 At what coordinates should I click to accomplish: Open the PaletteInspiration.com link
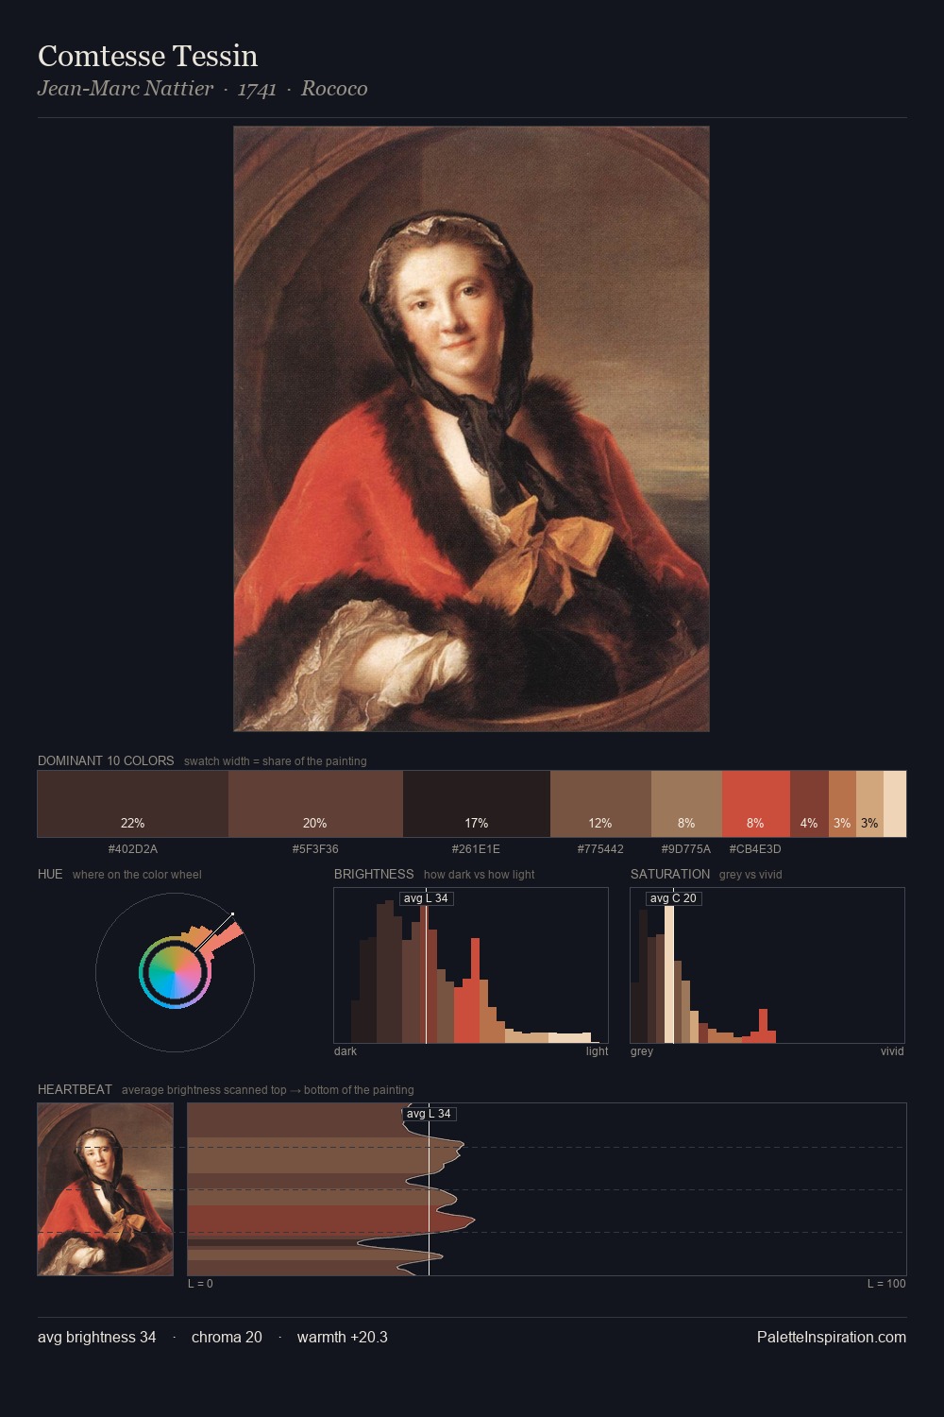coord(832,1337)
